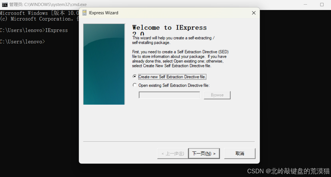
Task: Click the 上一步(B) back button
Action: point(173,154)
